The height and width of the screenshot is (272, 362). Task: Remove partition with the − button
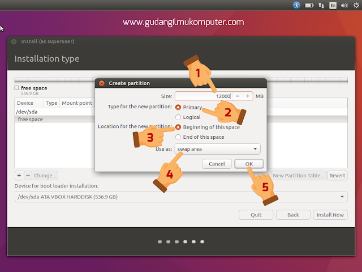28,176
